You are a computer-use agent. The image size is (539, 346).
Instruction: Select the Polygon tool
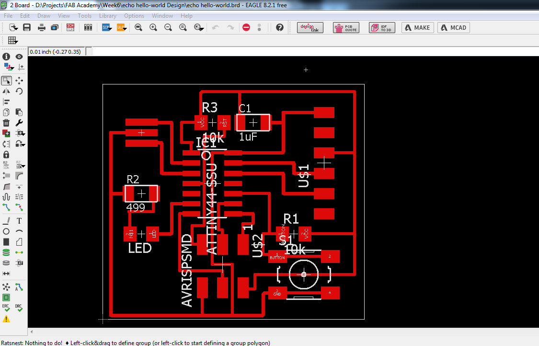coord(19,242)
